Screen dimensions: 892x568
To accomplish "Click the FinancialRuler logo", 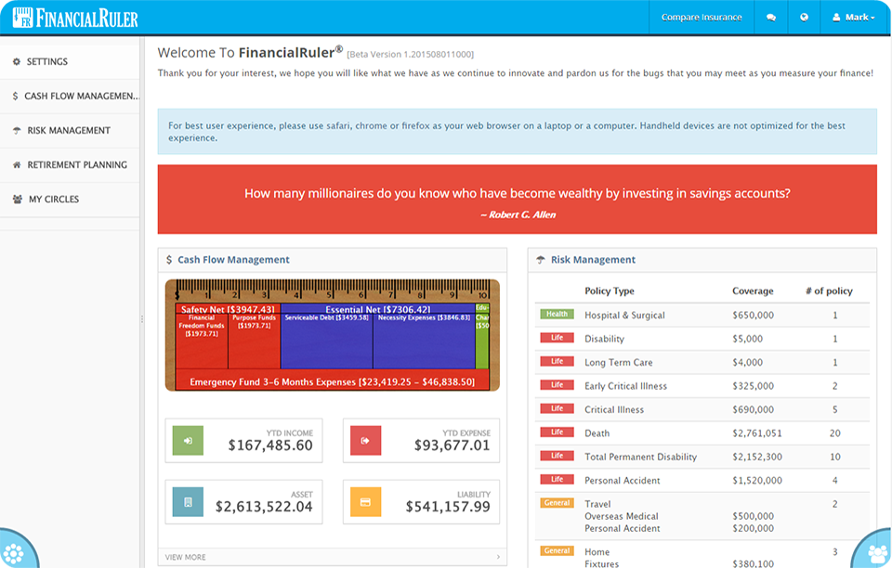I will coord(75,18).
